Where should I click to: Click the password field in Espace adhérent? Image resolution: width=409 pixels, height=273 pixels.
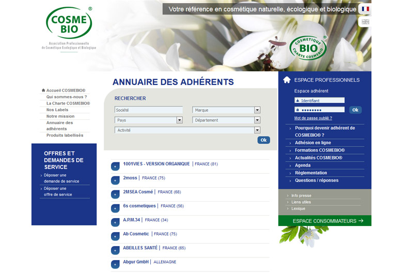pos(319,110)
